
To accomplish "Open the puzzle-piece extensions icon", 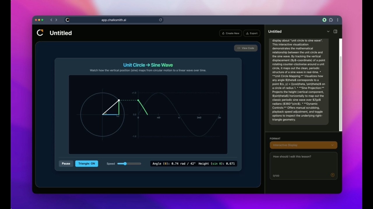I will tap(331, 20).
